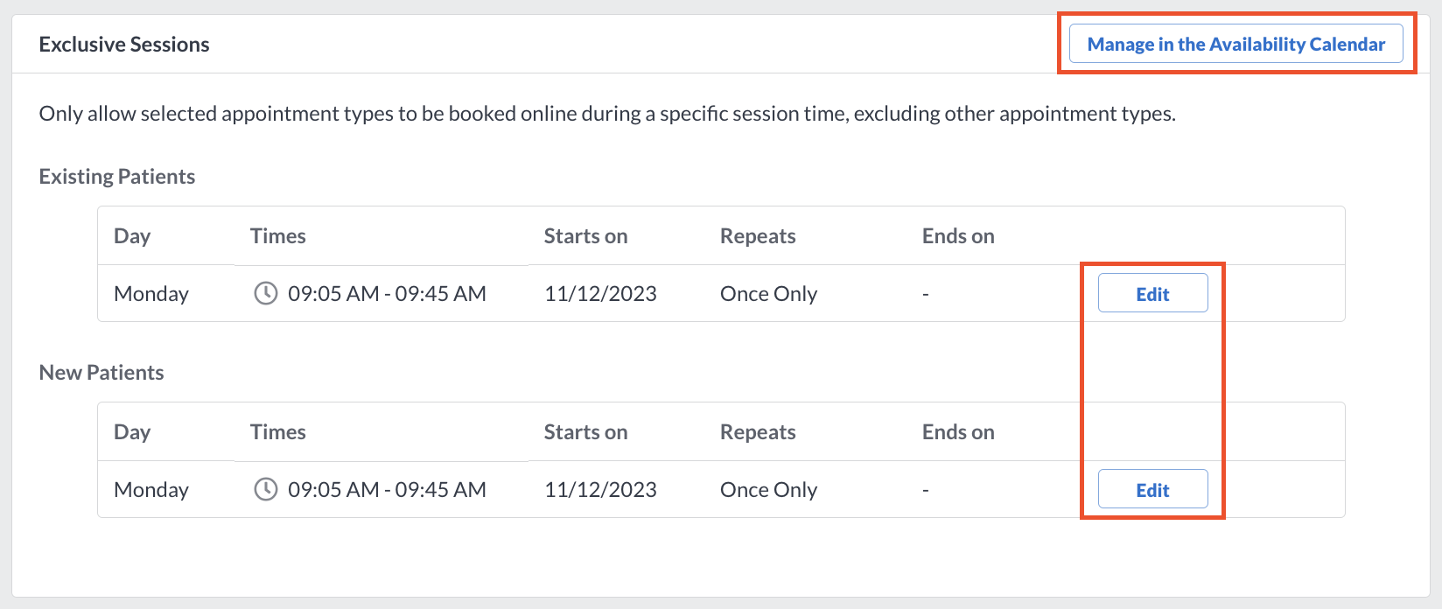Click the clock icon in New Patients row
Screen dimensions: 1442x609
[266, 489]
